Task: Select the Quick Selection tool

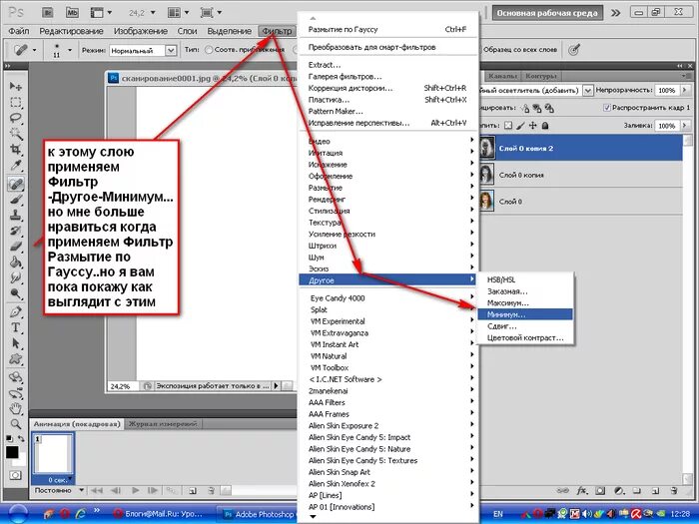Action: coord(16,134)
